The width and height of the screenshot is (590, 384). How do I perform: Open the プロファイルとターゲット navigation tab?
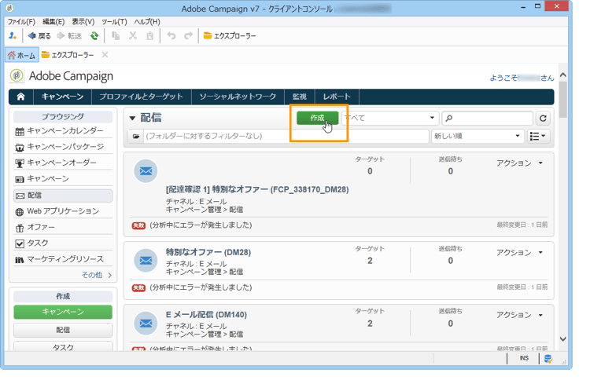click(141, 97)
